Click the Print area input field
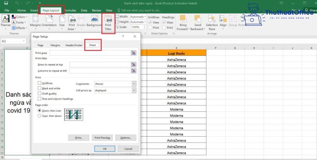This screenshot has height=160, width=317. [90, 53]
